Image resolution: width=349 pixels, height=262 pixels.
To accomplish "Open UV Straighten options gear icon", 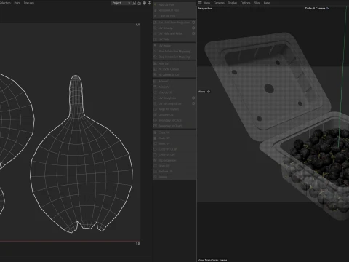I will pyautogui.click(x=193, y=98).
